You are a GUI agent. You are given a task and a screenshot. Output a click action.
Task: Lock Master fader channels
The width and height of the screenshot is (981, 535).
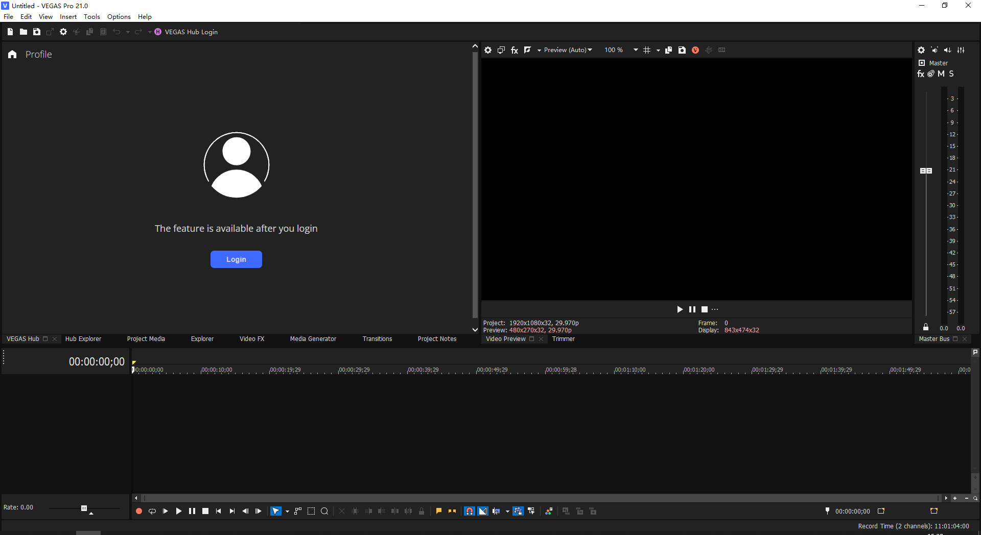point(926,327)
